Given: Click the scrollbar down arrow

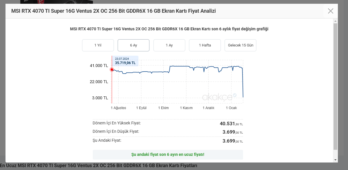Looking at the screenshot, I should pyautogui.click(x=335, y=160).
